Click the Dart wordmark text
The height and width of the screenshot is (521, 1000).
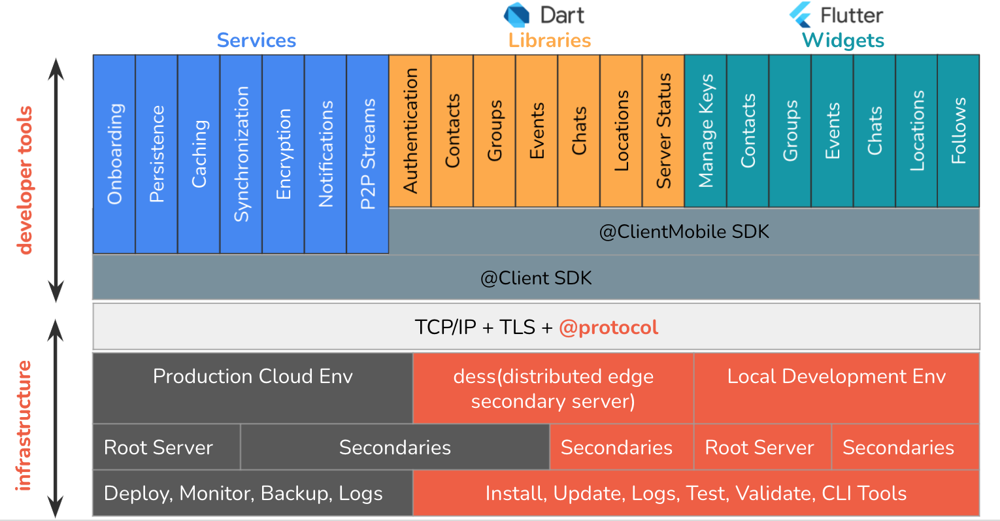(x=562, y=15)
